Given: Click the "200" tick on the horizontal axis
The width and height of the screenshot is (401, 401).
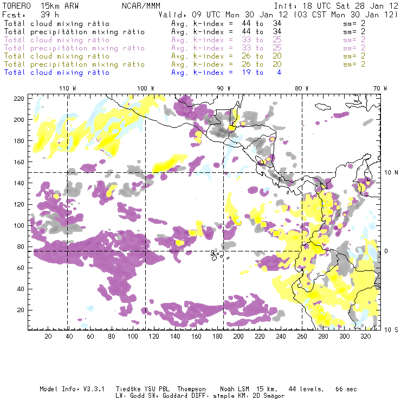Looking at the screenshot, I should (x=238, y=337).
